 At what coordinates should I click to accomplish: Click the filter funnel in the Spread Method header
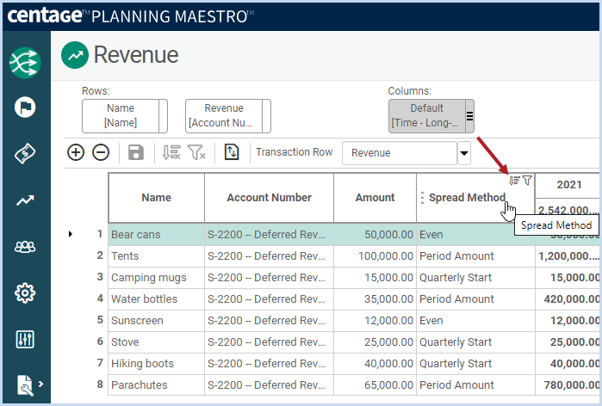[527, 180]
